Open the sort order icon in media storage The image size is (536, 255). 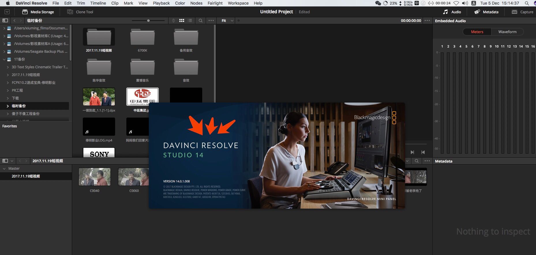[x=173, y=20]
